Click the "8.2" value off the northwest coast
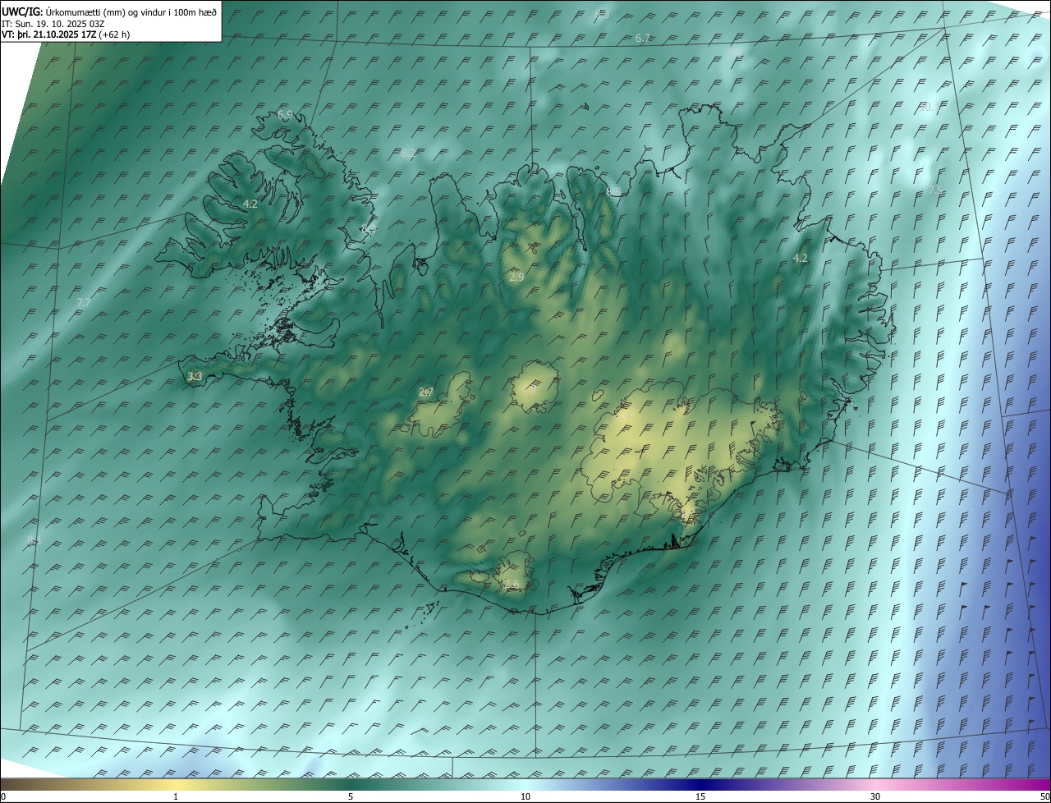1051x803 pixels. (x=408, y=154)
